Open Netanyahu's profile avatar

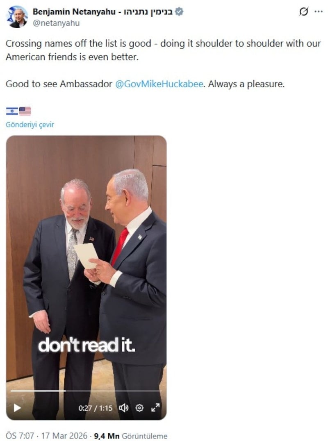tap(17, 17)
